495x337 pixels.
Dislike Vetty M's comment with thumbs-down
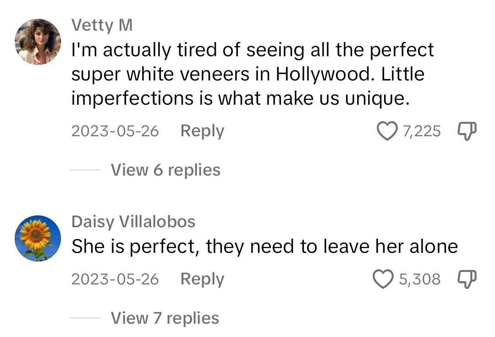[467, 131]
